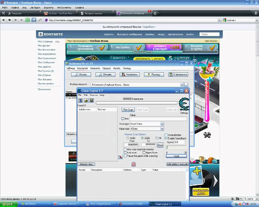The height and width of the screenshot is (207, 259).
Task: Open new tab plus icon in Opera
Action: (x=155, y=14)
